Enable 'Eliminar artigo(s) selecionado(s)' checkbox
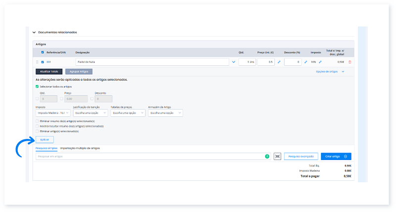Image resolution: width=396 pixels, height=212 pixels. pyautogui.click(x=37, y=131)
